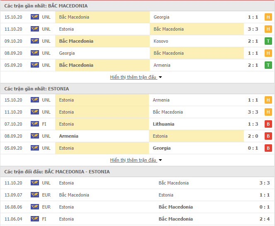Click the green T badge for the Kosovo match
Viewport: 275px width, 226px height.
268,41
